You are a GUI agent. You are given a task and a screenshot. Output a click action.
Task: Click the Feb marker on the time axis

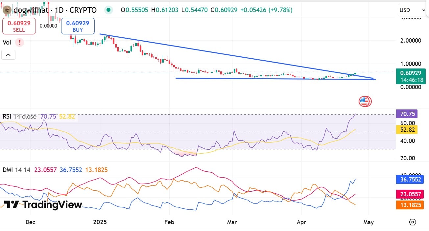point(169,222)
